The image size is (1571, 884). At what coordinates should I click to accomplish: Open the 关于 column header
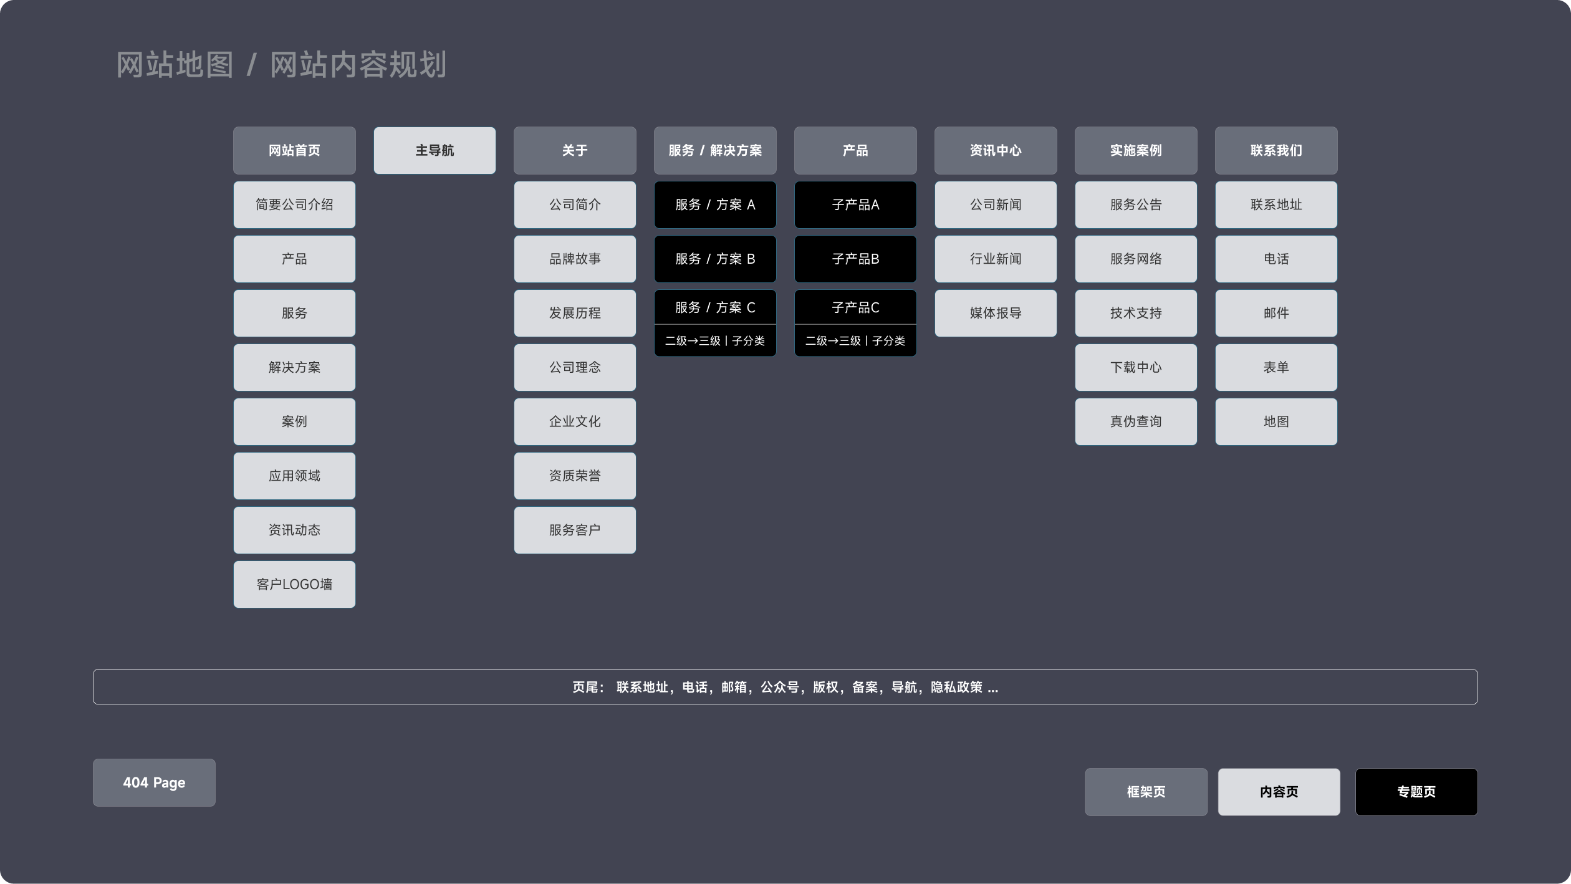click(575, 150)
